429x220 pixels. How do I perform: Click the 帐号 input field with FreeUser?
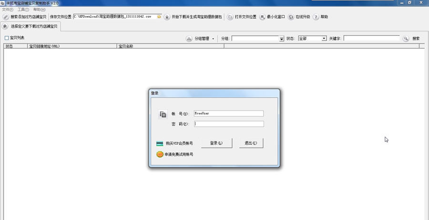click(x=228, y=113)
